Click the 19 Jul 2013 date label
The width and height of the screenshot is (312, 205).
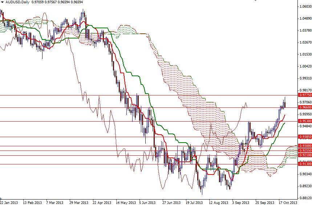pyautogui.click(x=194, y=202)
